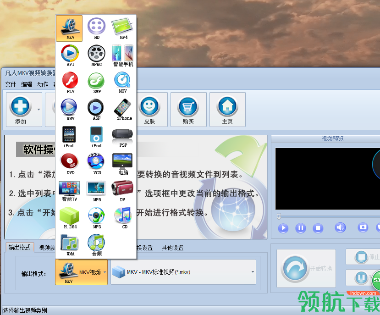Pick the 智能TV smart TV icon
Screen dimensions: 380x315
(x=70, y=191)
